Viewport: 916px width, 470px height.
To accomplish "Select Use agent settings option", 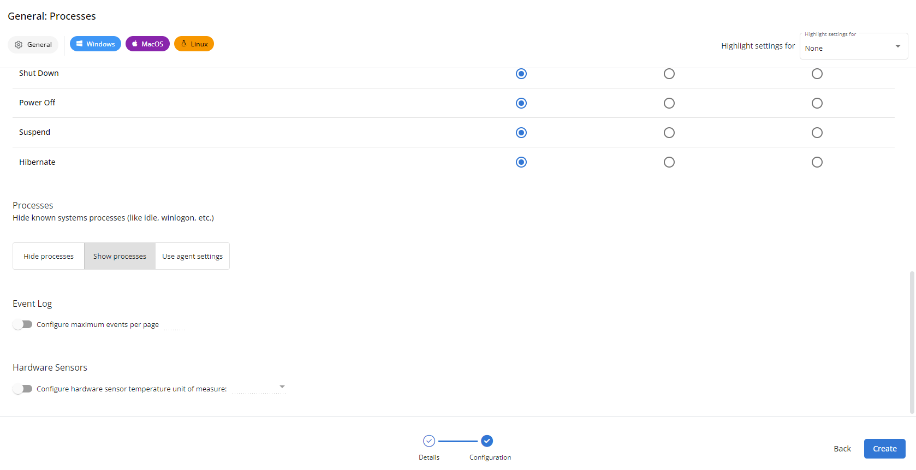I will pyautogui.click(x=192, y=255).
